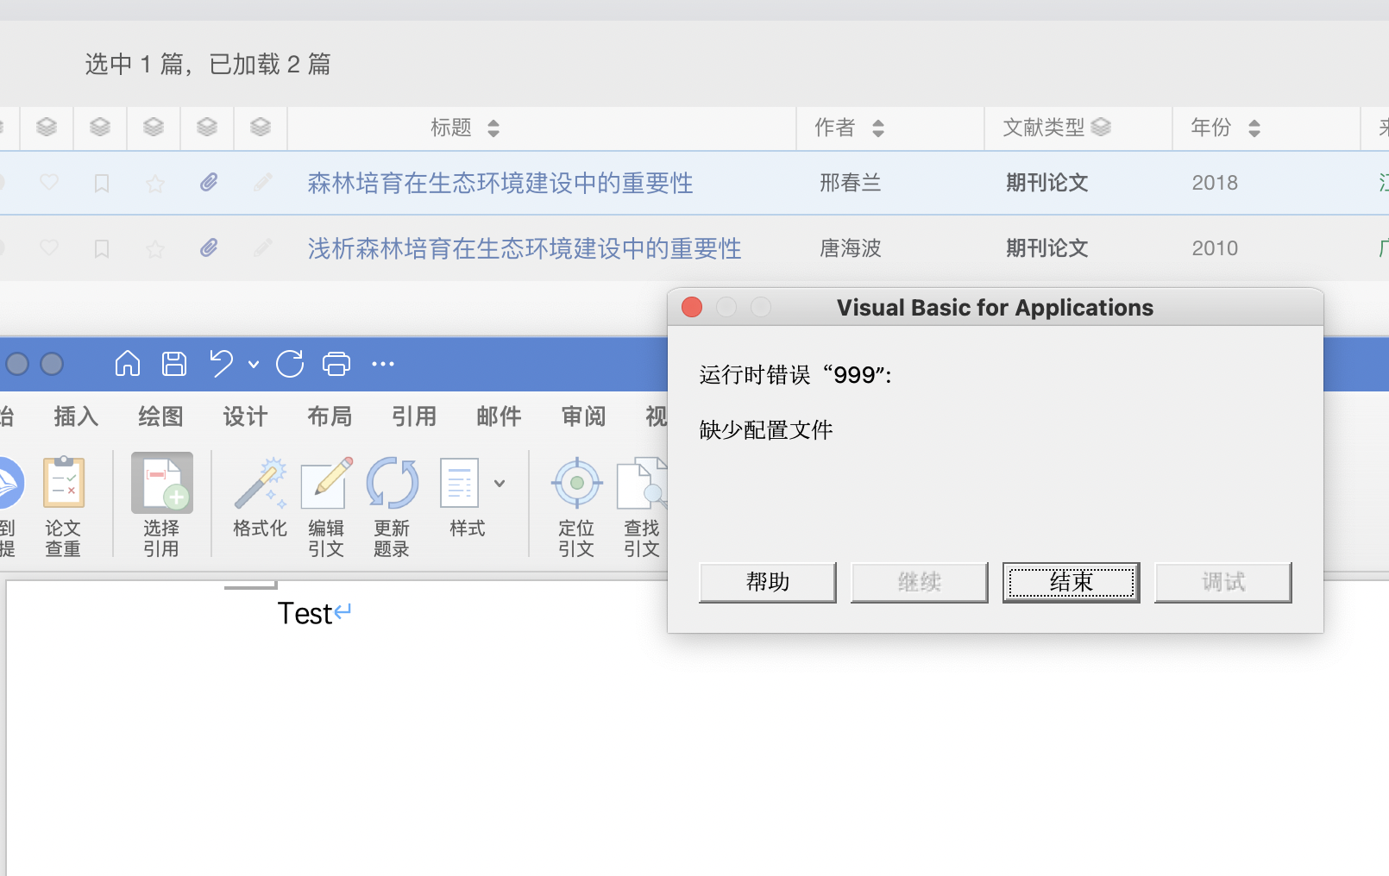Click the 格式化 wand icon
The height and width of the screenshot is (876, 1389).
(x=260, y=483)
